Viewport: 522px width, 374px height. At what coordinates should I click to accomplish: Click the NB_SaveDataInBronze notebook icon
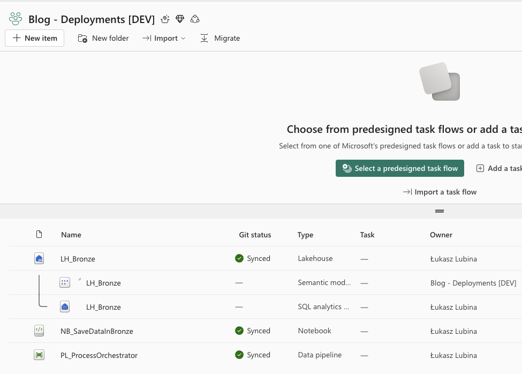pyautogui.click(x=39, y=331)
